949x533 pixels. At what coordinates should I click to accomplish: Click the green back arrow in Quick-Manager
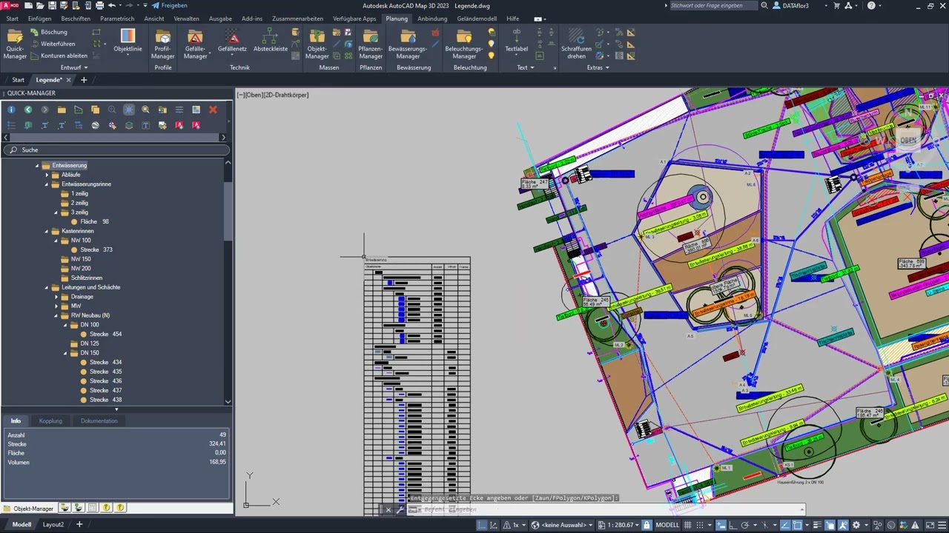click(x=28, y=110)
